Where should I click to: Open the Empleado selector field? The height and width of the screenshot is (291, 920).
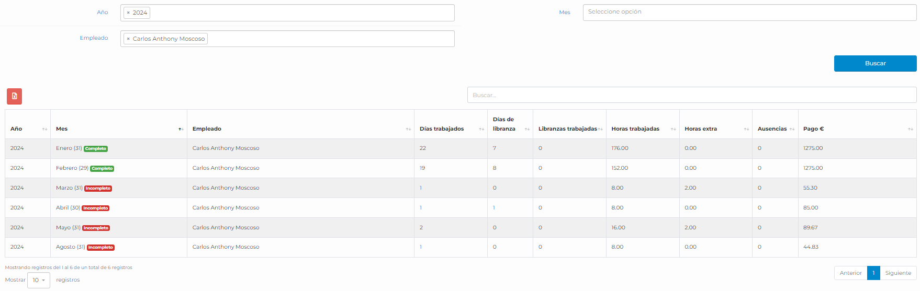[x=330, y=39]
